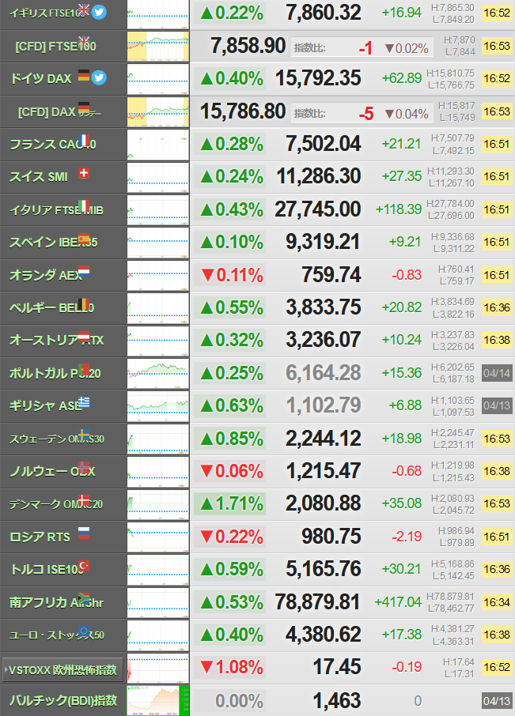
Task: Click the Belgian flag on ベルギー BEL20
Action: (x=84, y=303)
